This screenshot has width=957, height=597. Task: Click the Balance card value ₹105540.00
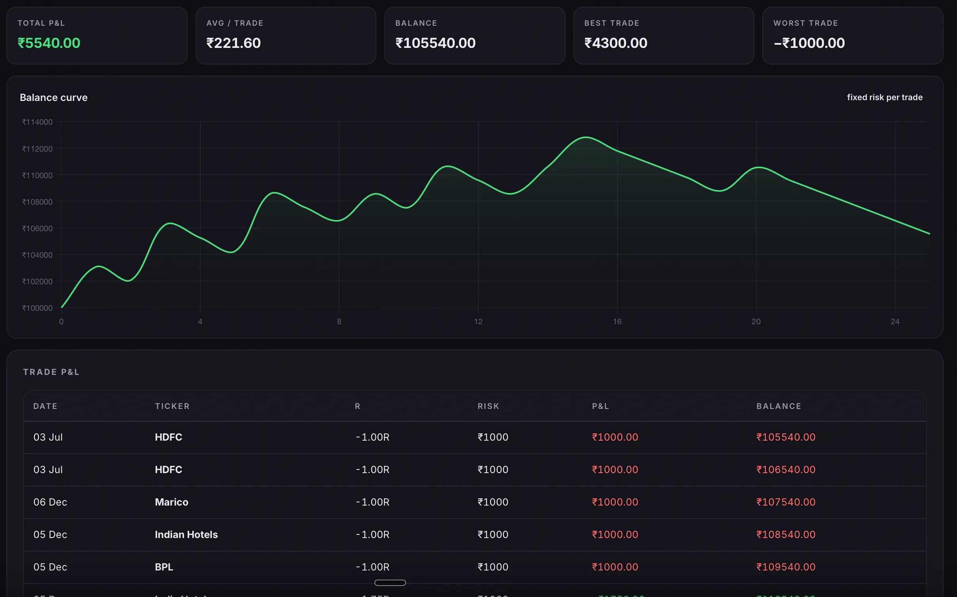(435, 43)
